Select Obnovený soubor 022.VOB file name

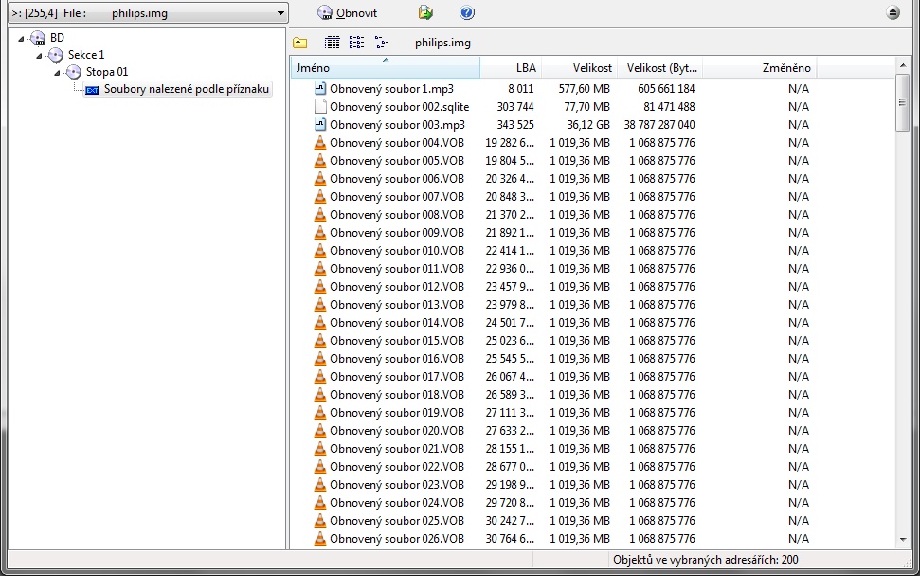coord(397,467)
